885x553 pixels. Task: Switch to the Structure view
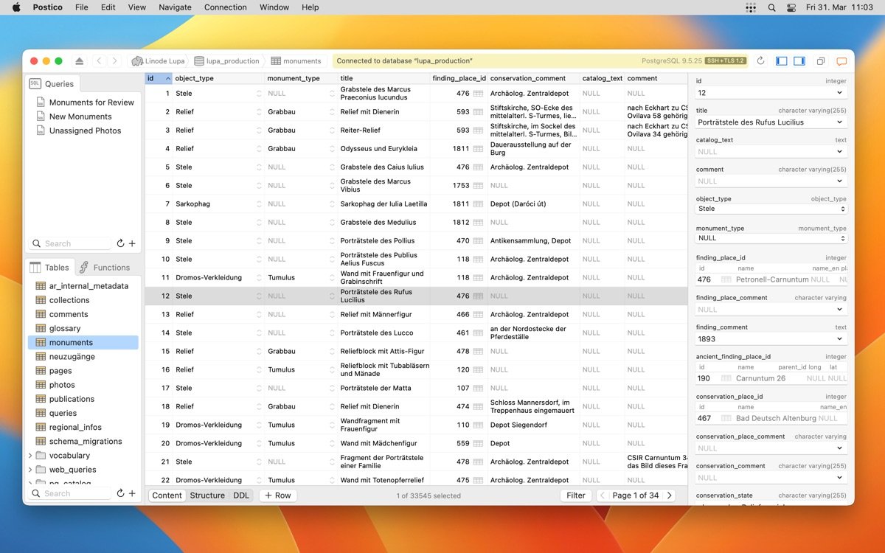pyautogui.click(x=207, y=495)
